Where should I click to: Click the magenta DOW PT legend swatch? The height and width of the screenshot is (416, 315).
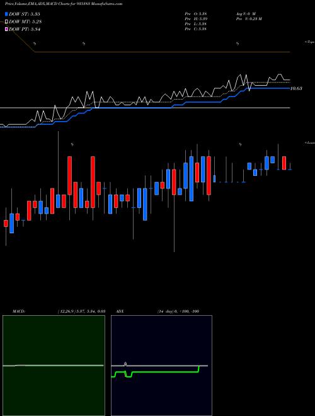point(7,30)
